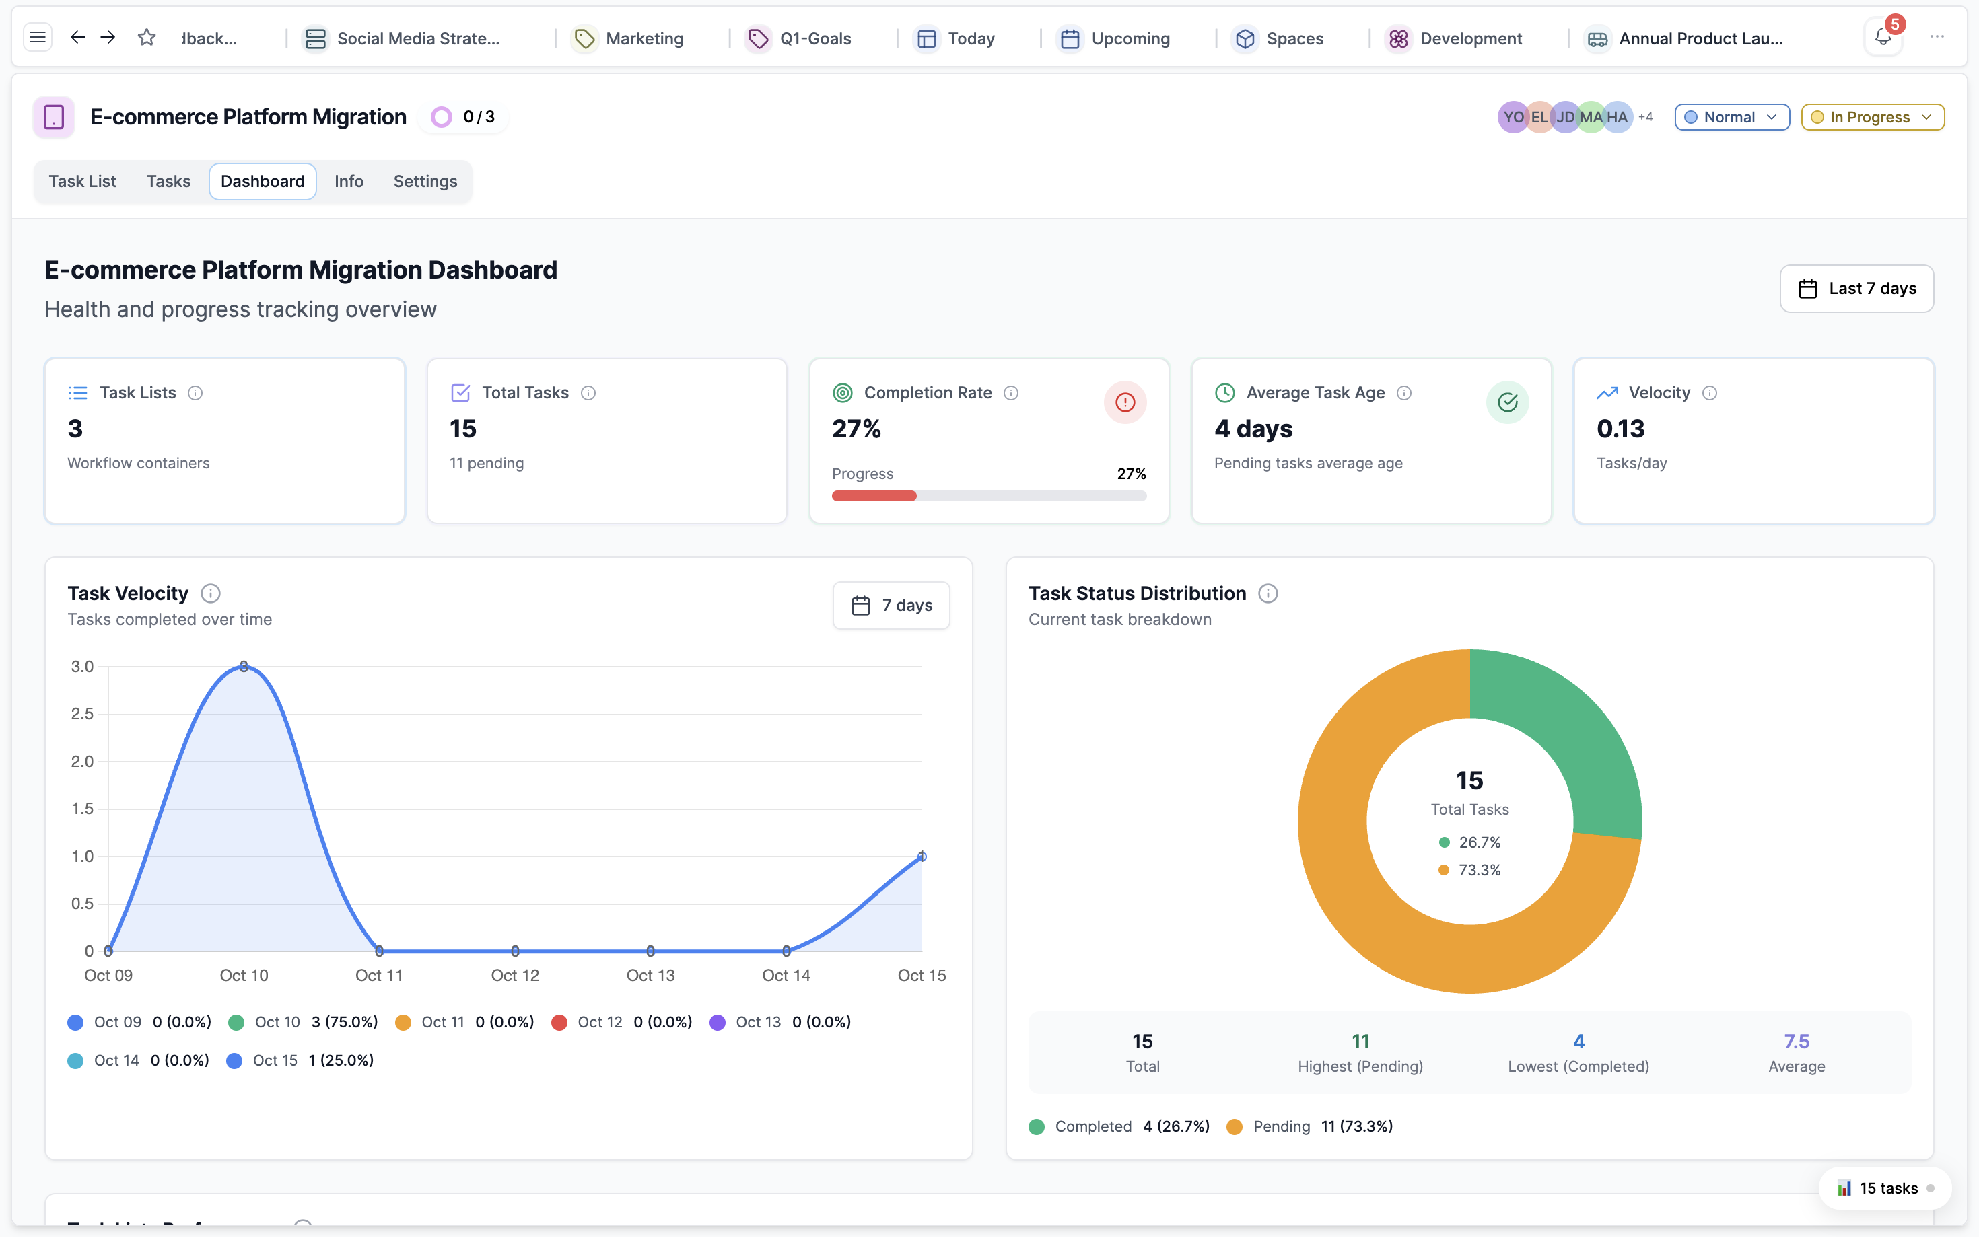This screenshot has height=1242, width=1979.
Task: Open the Settings tab
Action: 425,182
